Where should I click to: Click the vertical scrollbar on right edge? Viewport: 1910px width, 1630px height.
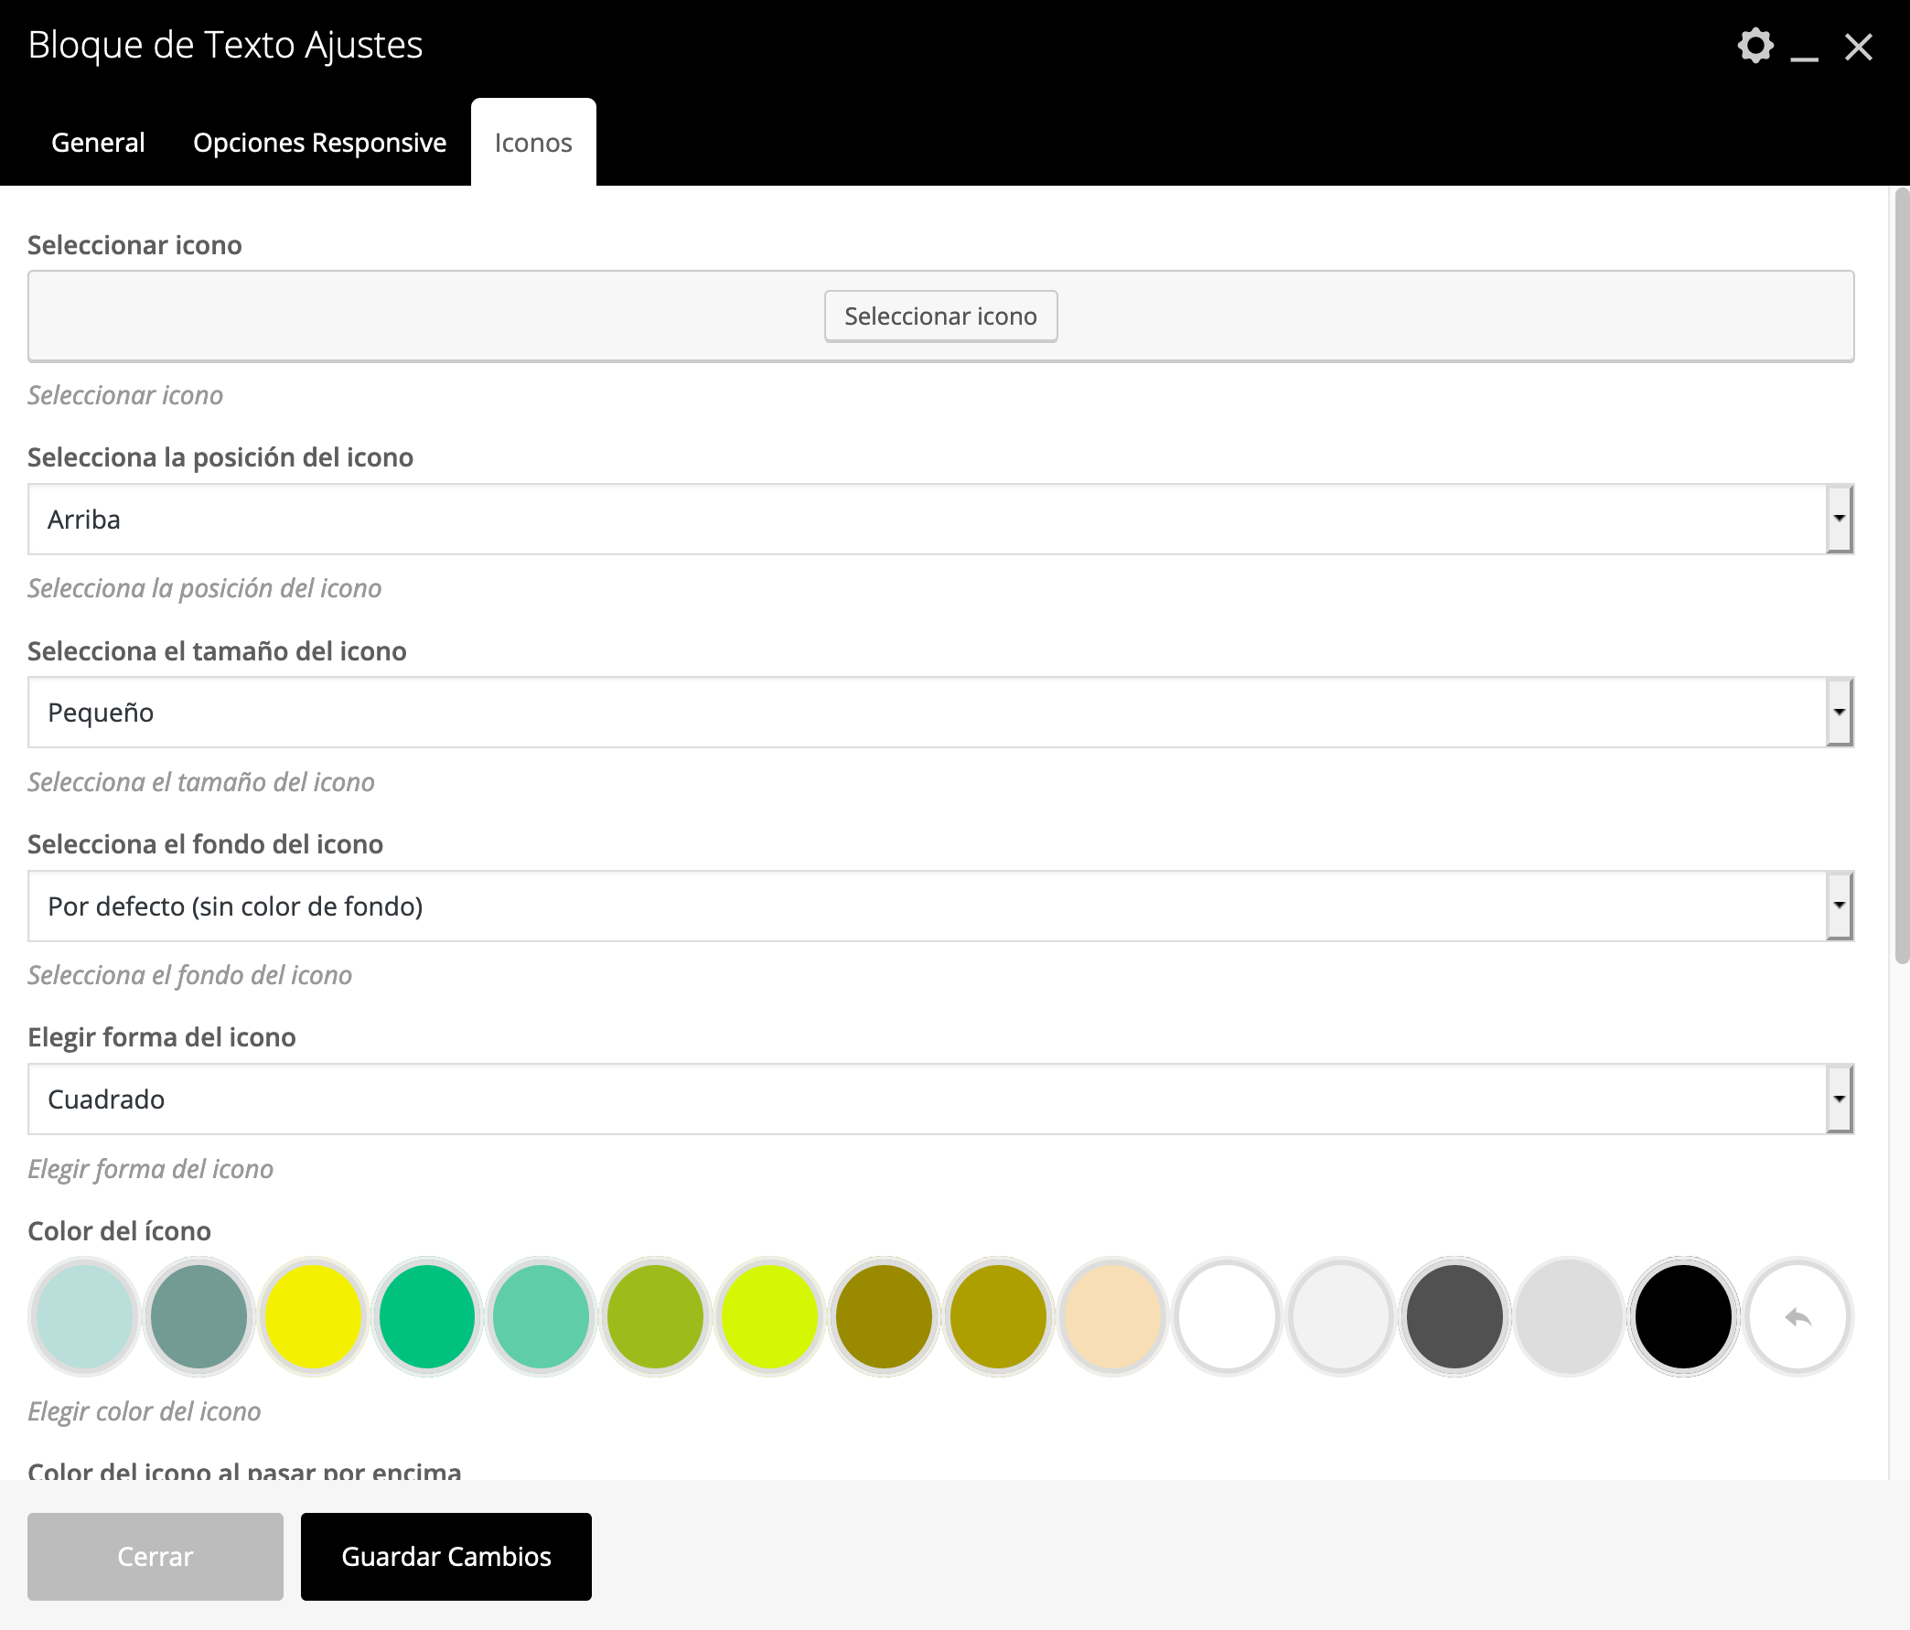point(1901,576)
